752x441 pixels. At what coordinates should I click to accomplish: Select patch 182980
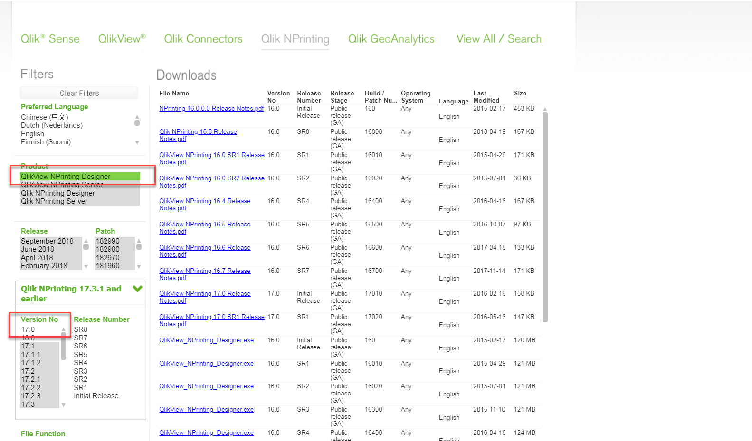tap(114, 249)
